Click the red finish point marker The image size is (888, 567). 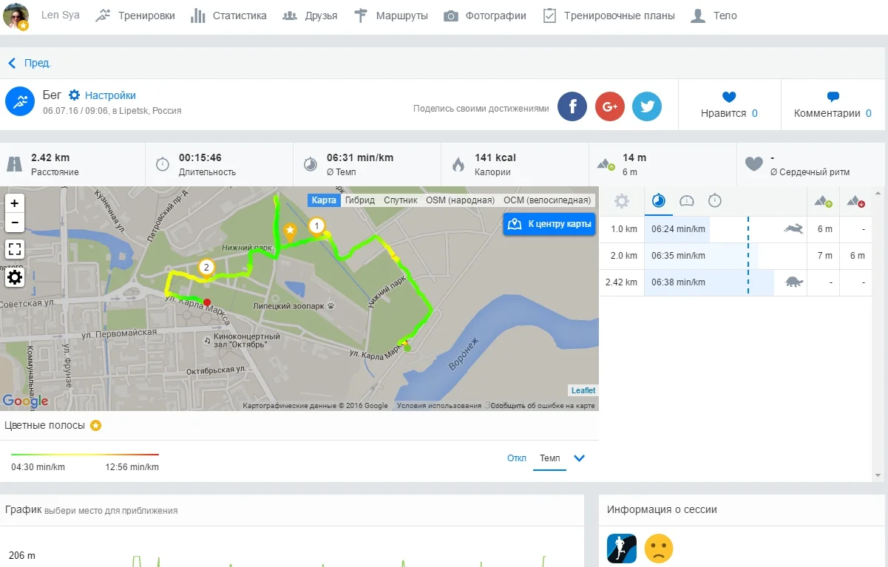[x=207, y=302]
